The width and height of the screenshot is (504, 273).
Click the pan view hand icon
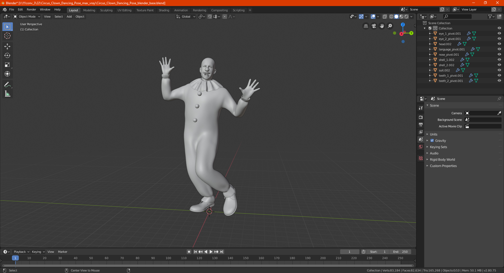click(382, 26)
